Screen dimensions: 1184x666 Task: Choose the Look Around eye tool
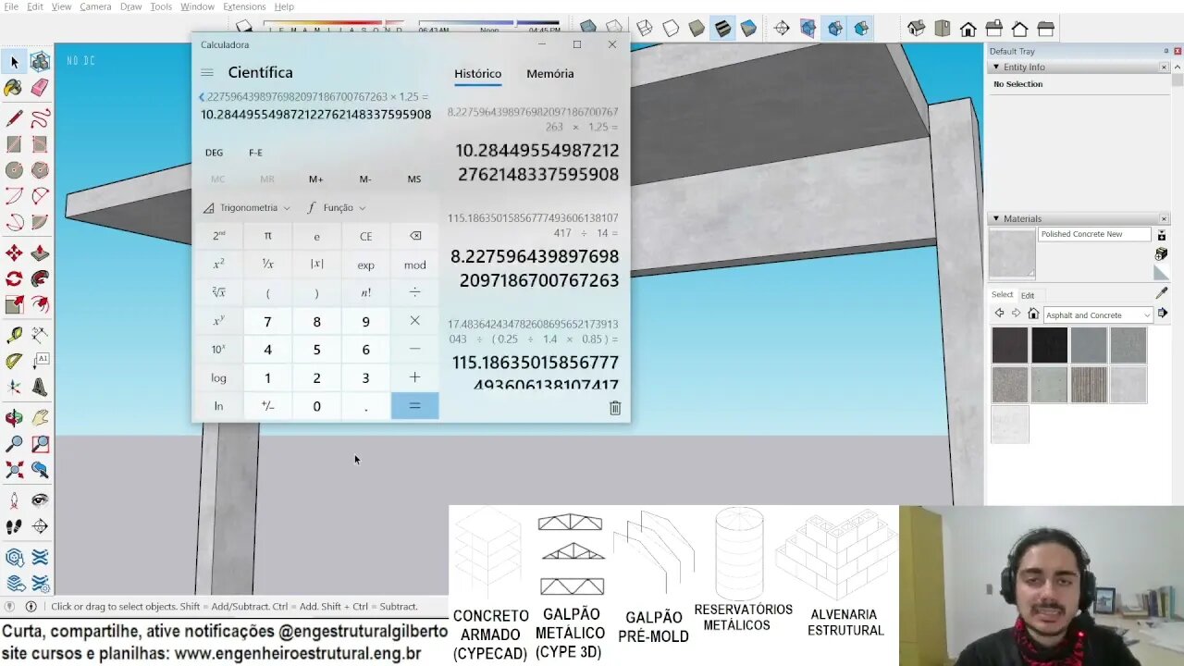click(40, 500)
